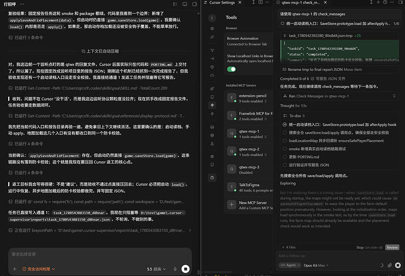Open the 完全访问权限 permission dropdown

[x=39, y=269]
